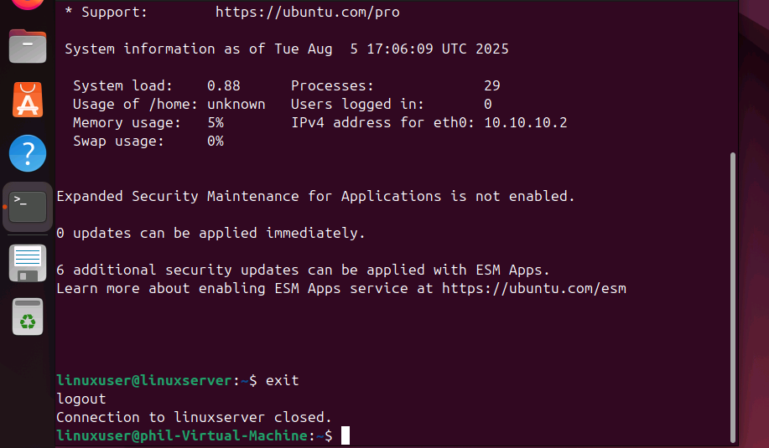Screen dimensions: 769x448
Task: Click '0 updates can be applied immediately' line
Action: point(210,233)
